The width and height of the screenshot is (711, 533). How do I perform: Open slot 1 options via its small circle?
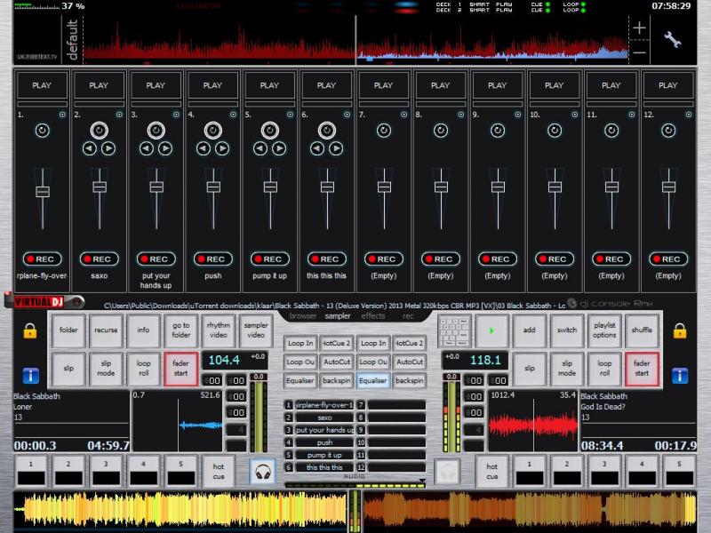coord(62,115)
